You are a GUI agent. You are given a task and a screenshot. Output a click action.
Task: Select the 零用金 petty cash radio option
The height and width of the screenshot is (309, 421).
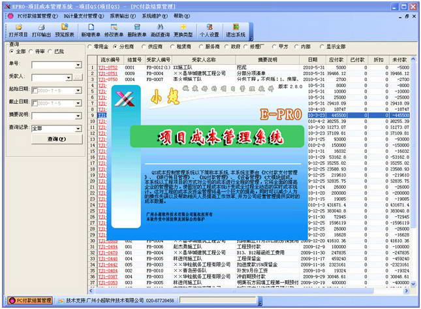click(89, 46)
